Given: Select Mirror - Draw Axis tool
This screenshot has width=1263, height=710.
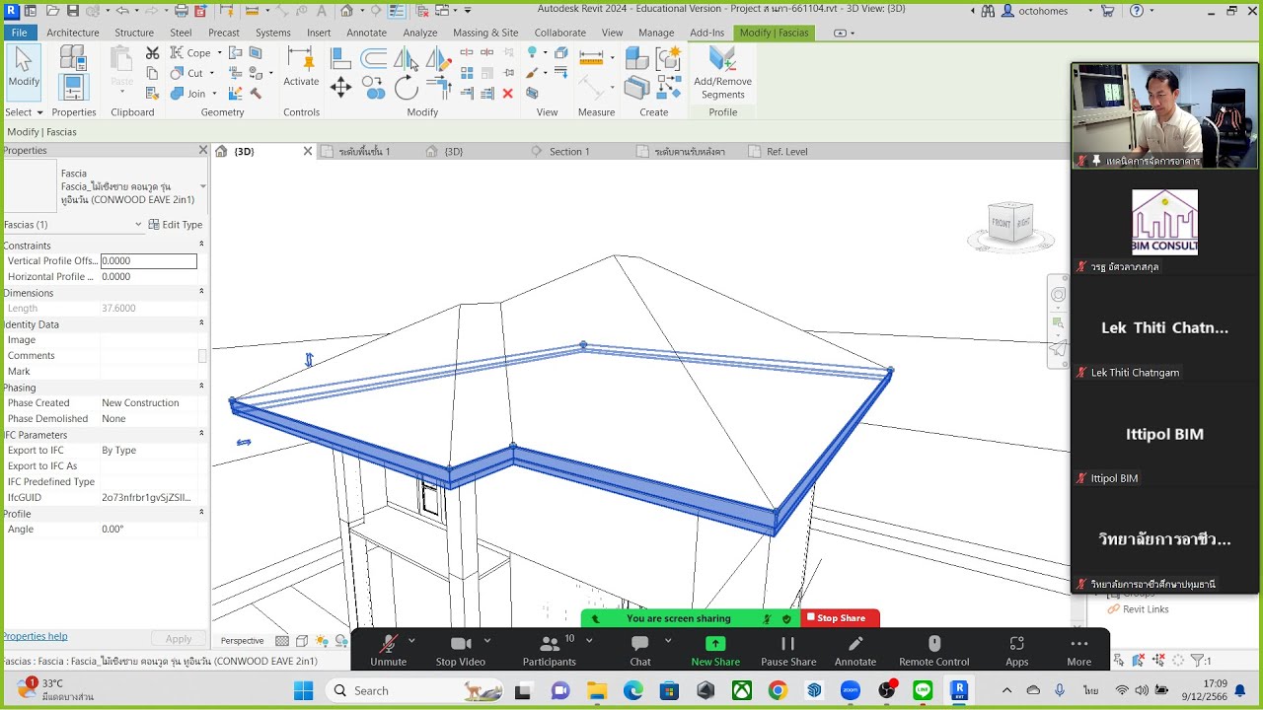Looking at the screenshot, I should pos(438,59).
